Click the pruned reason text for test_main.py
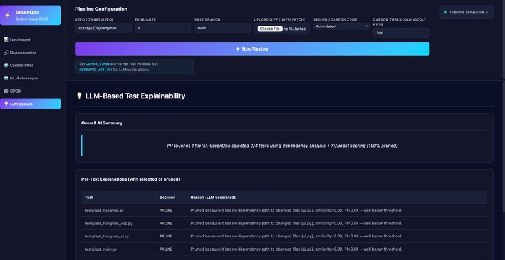 296,249
